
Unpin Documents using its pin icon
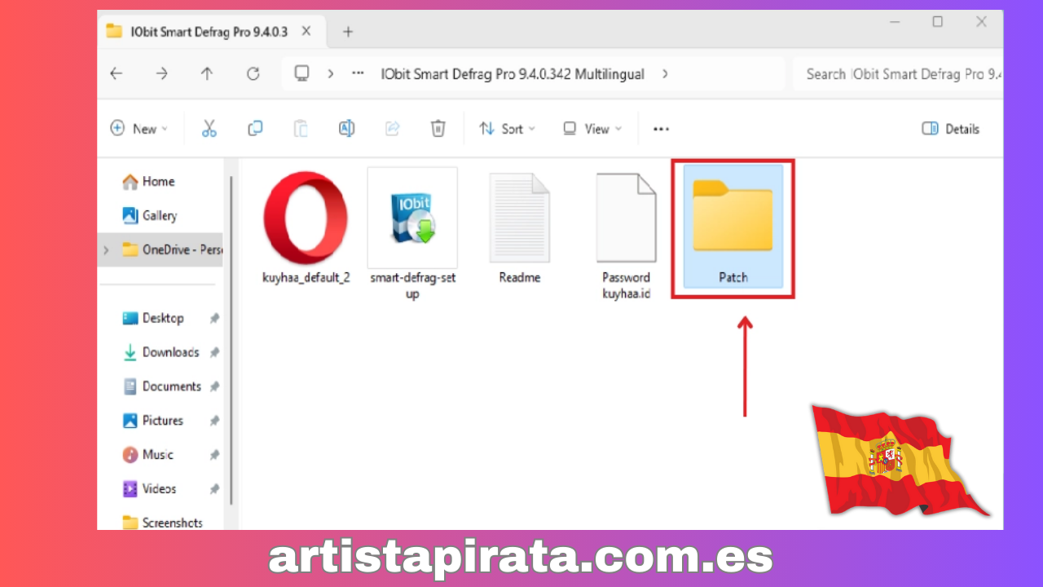click(x=214, y=387)
